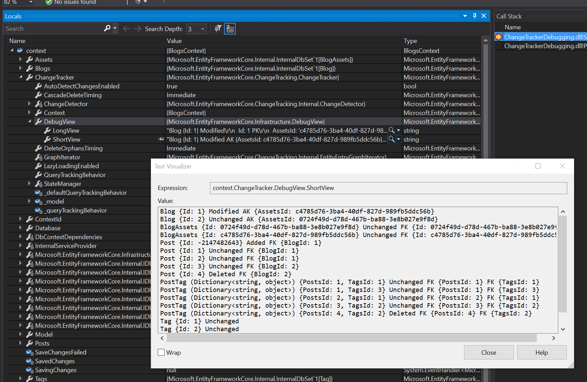The height and width of the screenshot is (382, 587).
Task: Open the visualizer dropdown beside the ShortView magnifier
Action: [398, 139]
